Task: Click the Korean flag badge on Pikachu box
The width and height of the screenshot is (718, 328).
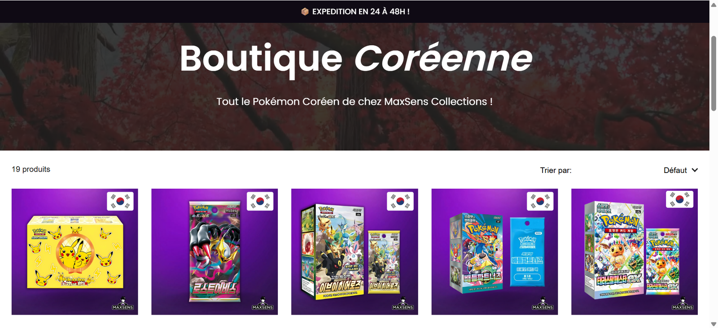Action: coord(120,201)
